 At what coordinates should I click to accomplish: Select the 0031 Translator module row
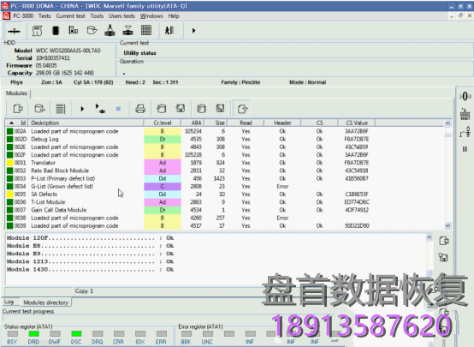(224, 163)
